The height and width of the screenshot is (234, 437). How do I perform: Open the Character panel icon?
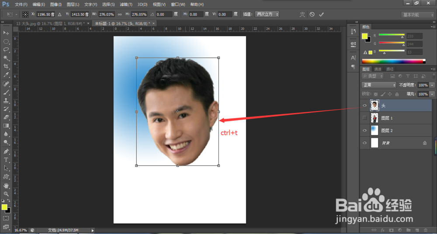354,58
